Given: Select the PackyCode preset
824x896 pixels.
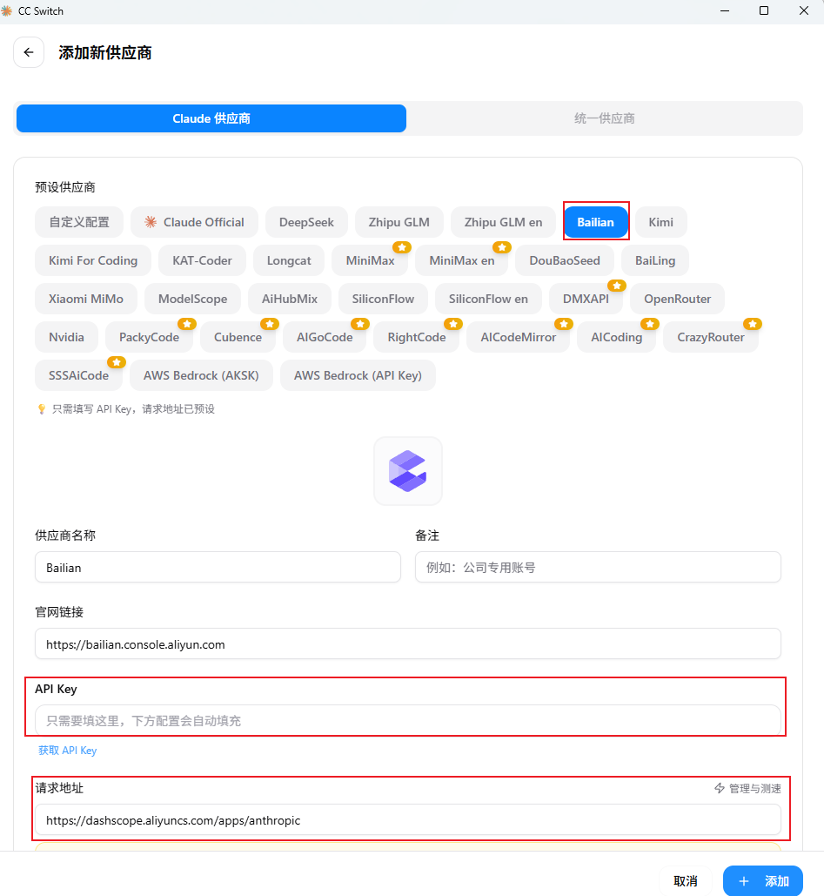Looking at the screenshot, I should 149,337.
